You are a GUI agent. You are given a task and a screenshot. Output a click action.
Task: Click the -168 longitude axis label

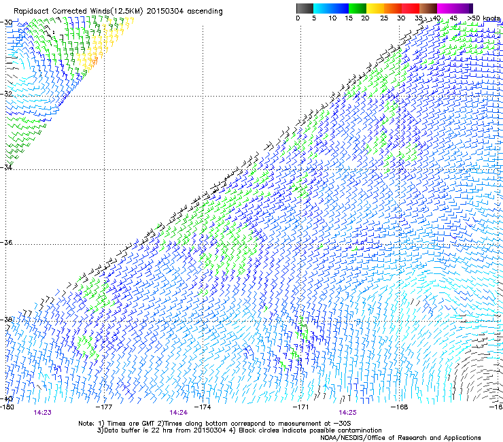click(399, 407)
